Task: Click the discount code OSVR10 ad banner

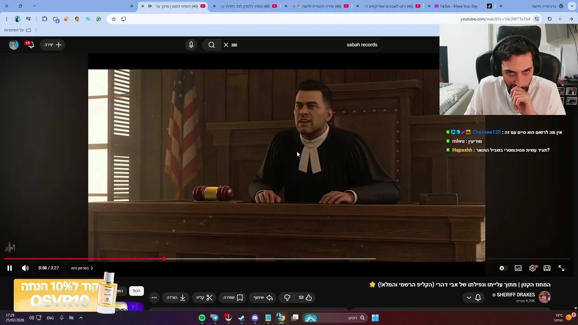Action: [x=65, y=295]
